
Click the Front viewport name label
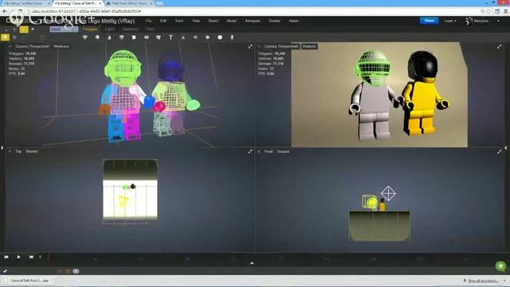point(269,151)
